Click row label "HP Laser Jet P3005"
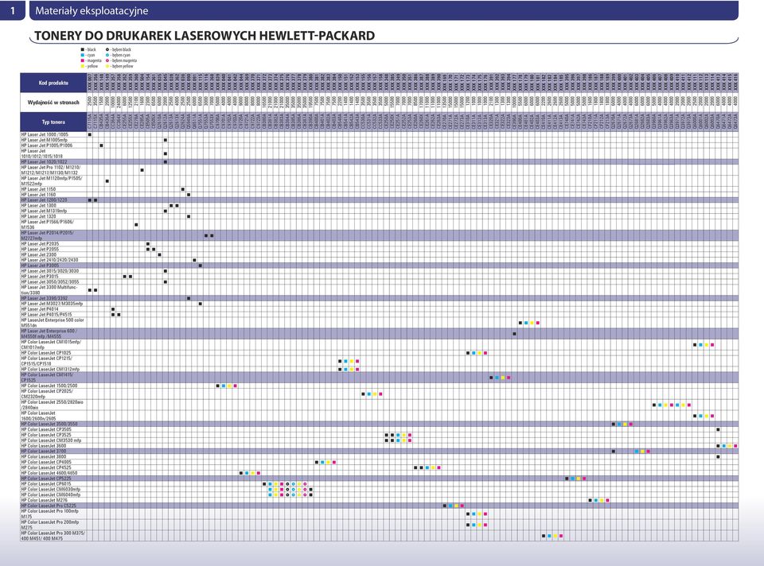Viewport: 764px width, 566px height. pyautogui.click(x=40, y=266)
